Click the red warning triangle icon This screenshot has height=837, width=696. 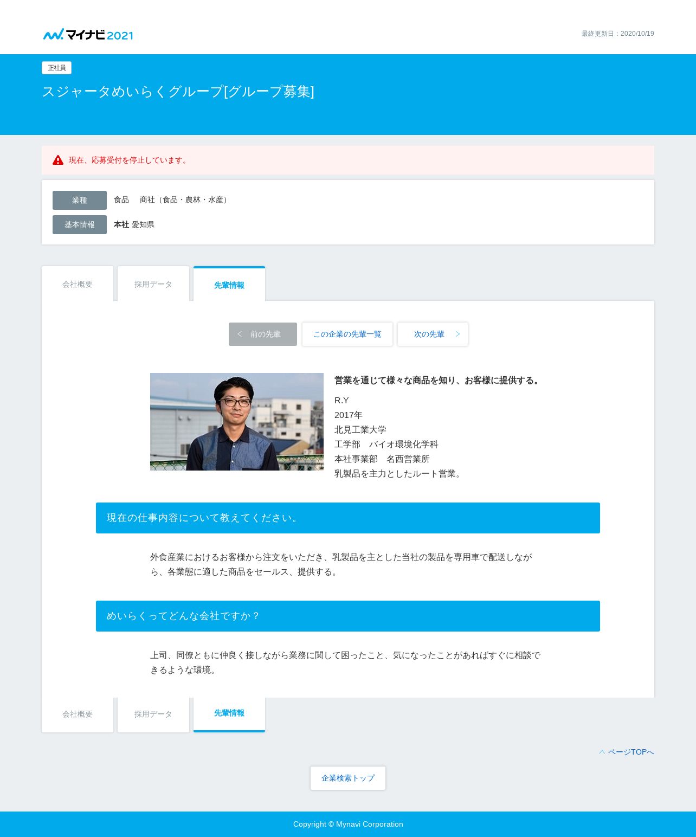click(58, 160)
